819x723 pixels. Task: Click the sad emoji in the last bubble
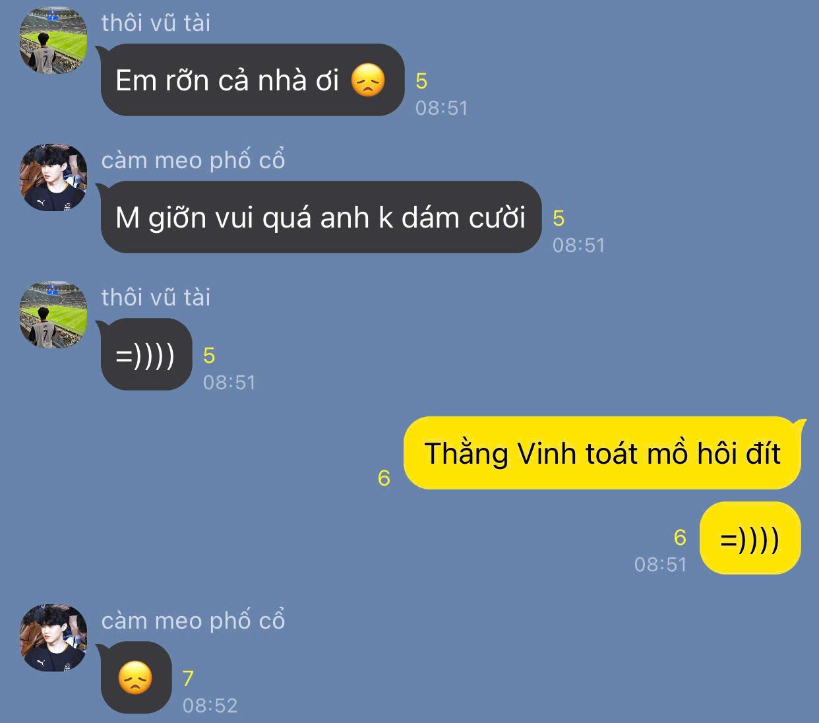click(x=135, y=678)
